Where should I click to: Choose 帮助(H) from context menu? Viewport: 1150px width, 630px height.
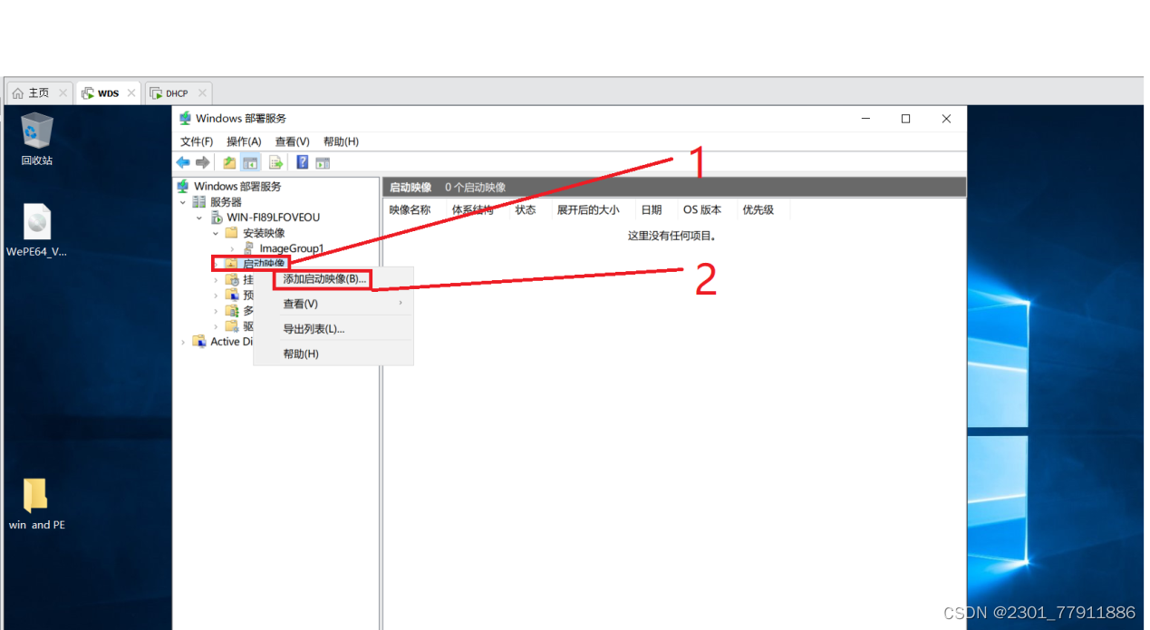pos(333,354)
